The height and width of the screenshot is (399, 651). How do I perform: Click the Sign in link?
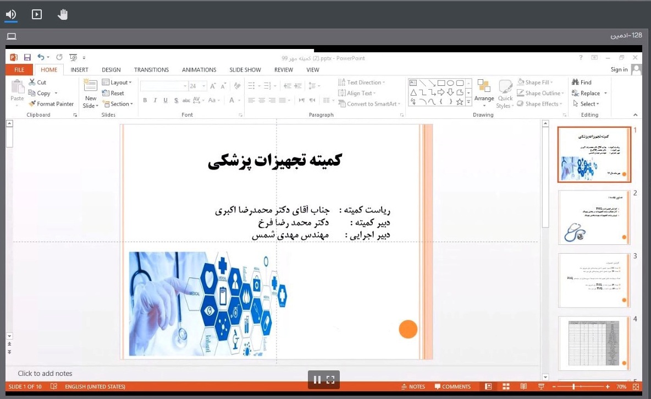coord(619,69)
